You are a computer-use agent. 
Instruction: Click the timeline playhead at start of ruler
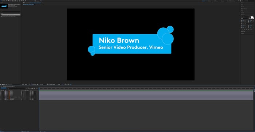39,89
